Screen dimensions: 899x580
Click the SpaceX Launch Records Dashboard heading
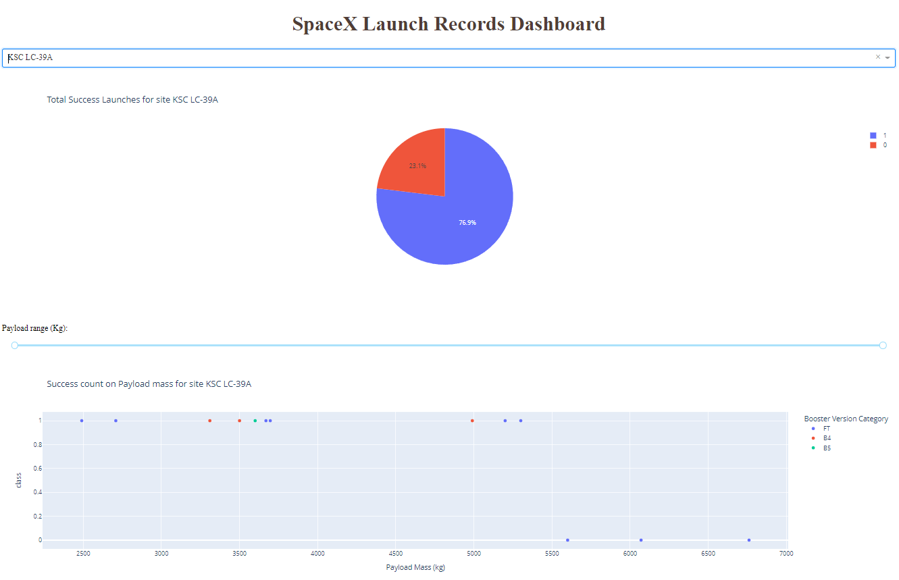coord(448,24)
